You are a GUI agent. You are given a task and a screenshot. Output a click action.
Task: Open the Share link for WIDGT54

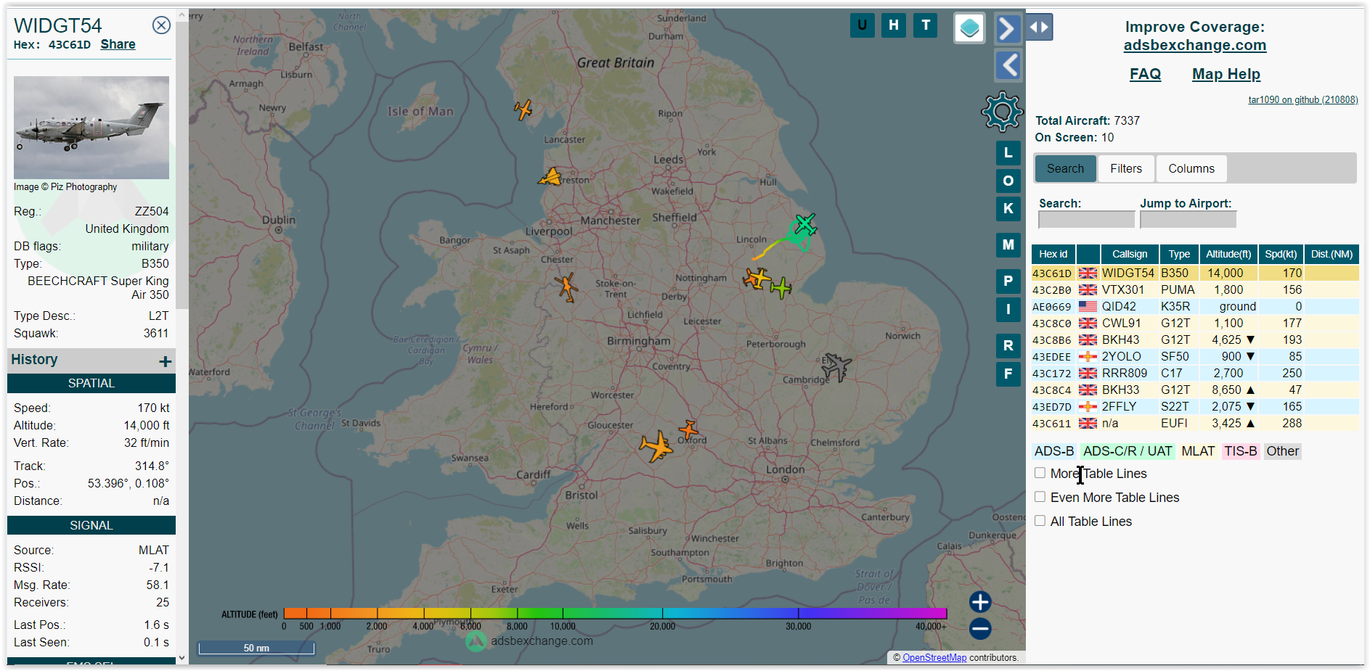click(x=118, y=44)
